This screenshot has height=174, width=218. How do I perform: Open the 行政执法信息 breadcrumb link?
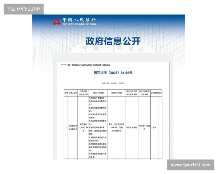(97, 65)
